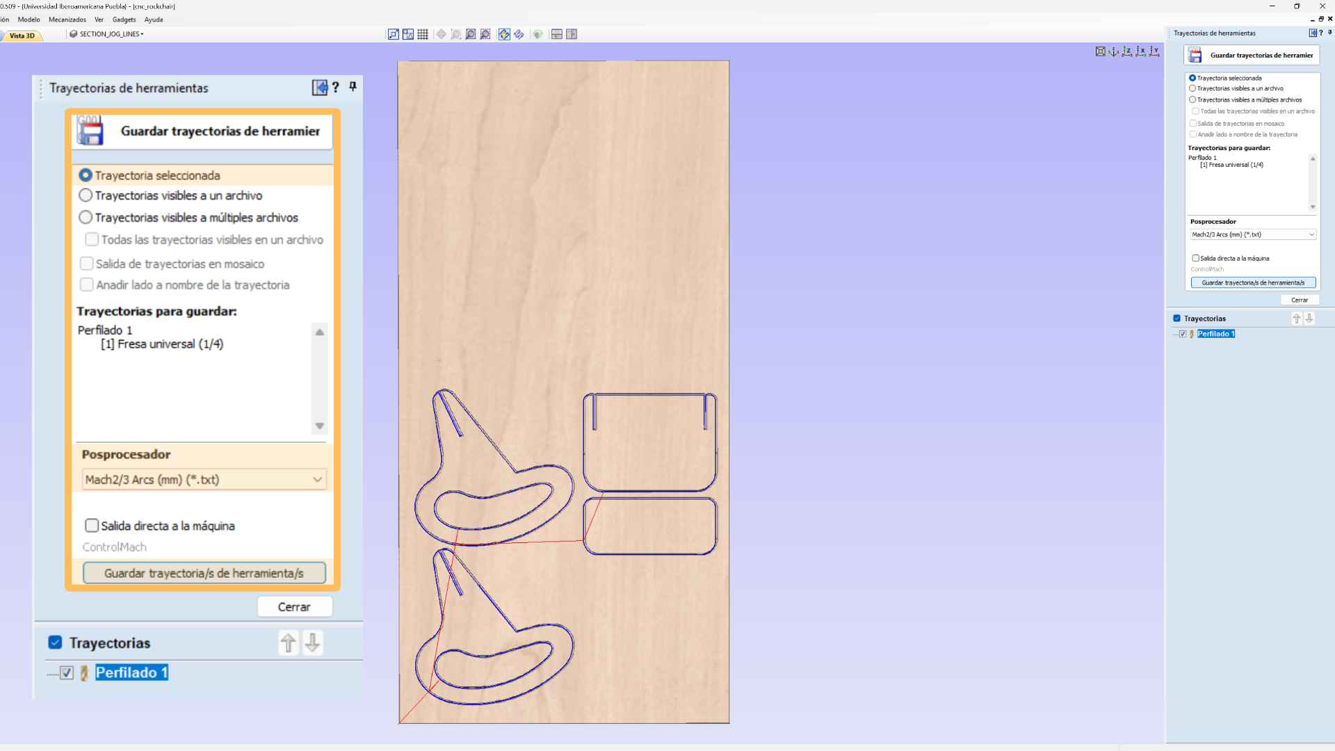This screenshot has width=1335, height=751.
Task: Tile views vertically with split-columns icon
Action: pos(572,34)
